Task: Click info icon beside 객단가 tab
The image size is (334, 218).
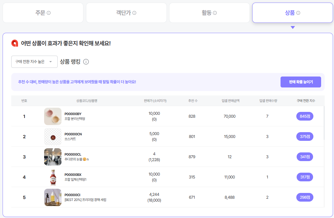Action: pos(134,13)
